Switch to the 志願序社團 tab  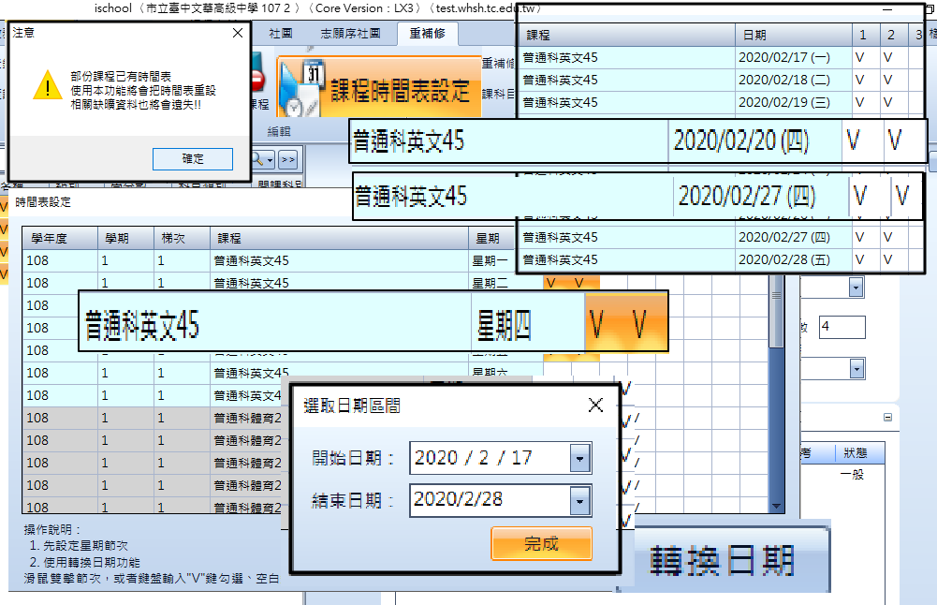tap(350, 34)
